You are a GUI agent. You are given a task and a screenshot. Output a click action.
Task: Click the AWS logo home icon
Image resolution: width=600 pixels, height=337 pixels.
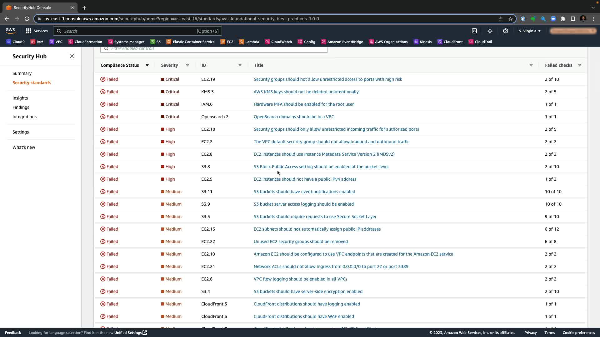tap(10, 31)
